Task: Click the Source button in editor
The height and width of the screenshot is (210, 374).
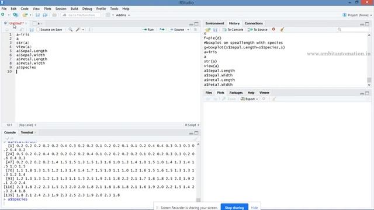Action: pyautogui.click(x=177, y=30)
